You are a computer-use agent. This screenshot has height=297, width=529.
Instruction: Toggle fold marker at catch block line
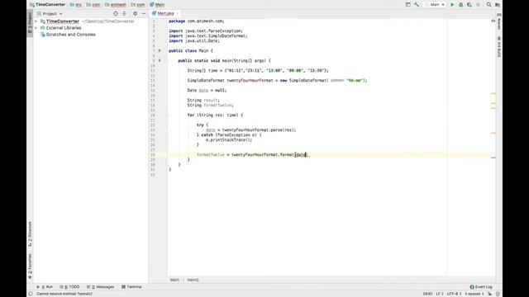coord(167,135)
